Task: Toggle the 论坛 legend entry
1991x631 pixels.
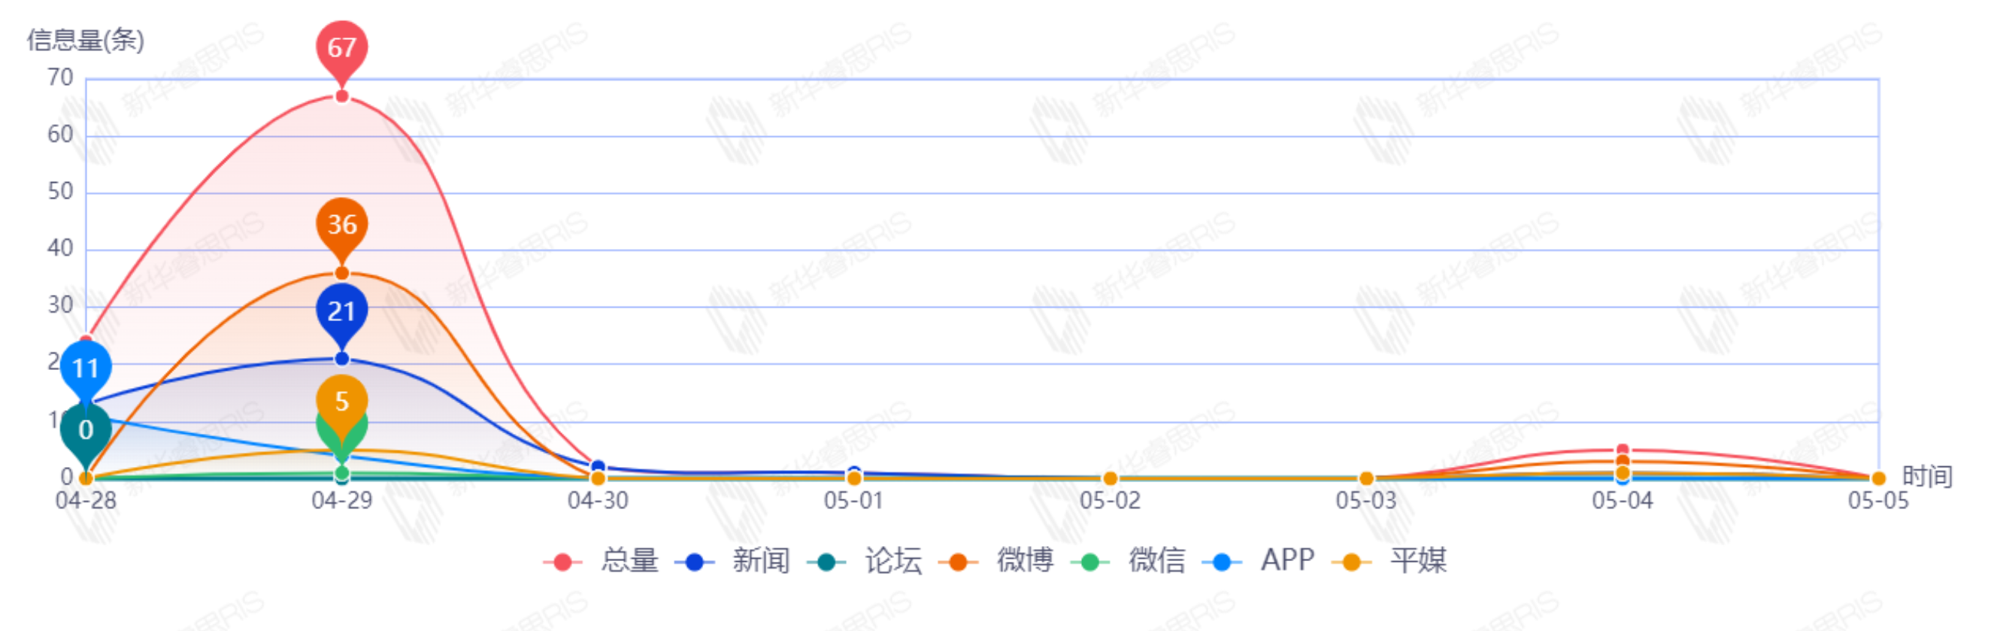Action: click(x=865, y=560)
